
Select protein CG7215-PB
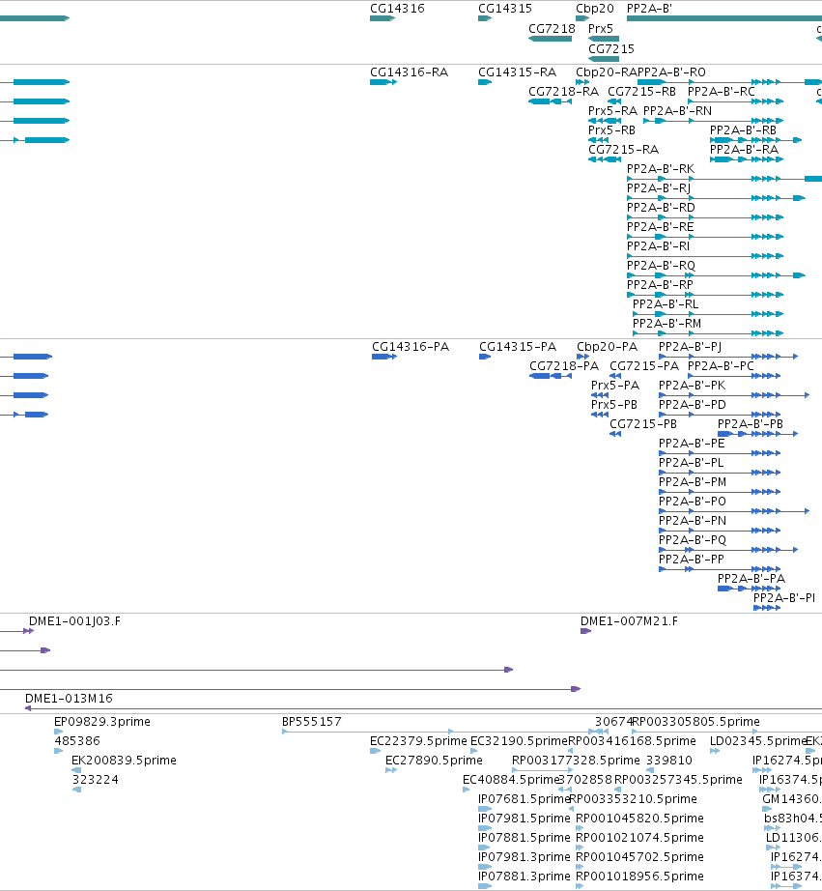(x=643, y=424)
